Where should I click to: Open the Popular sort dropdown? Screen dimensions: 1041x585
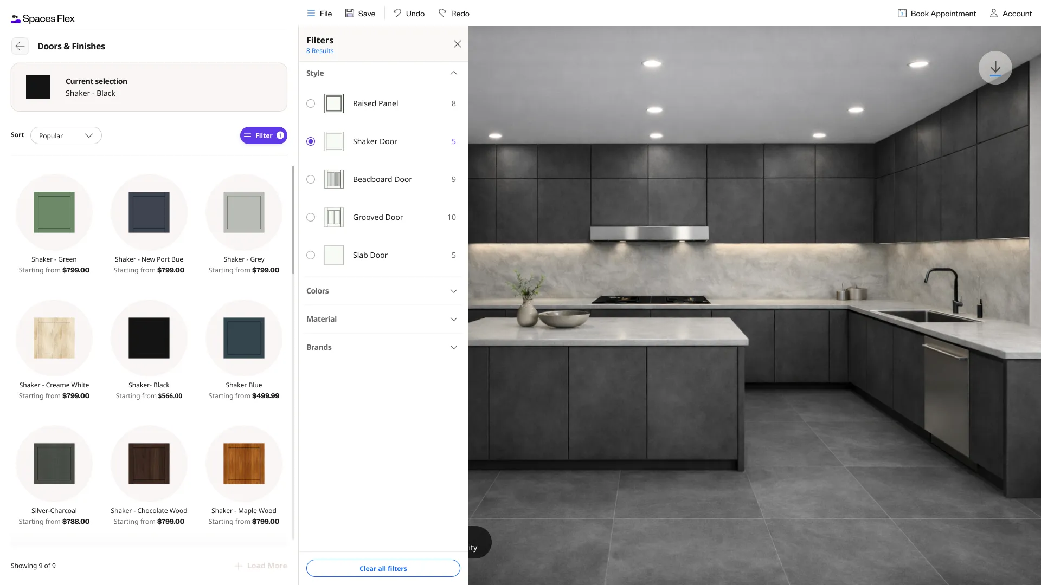(x=66, y=135)
